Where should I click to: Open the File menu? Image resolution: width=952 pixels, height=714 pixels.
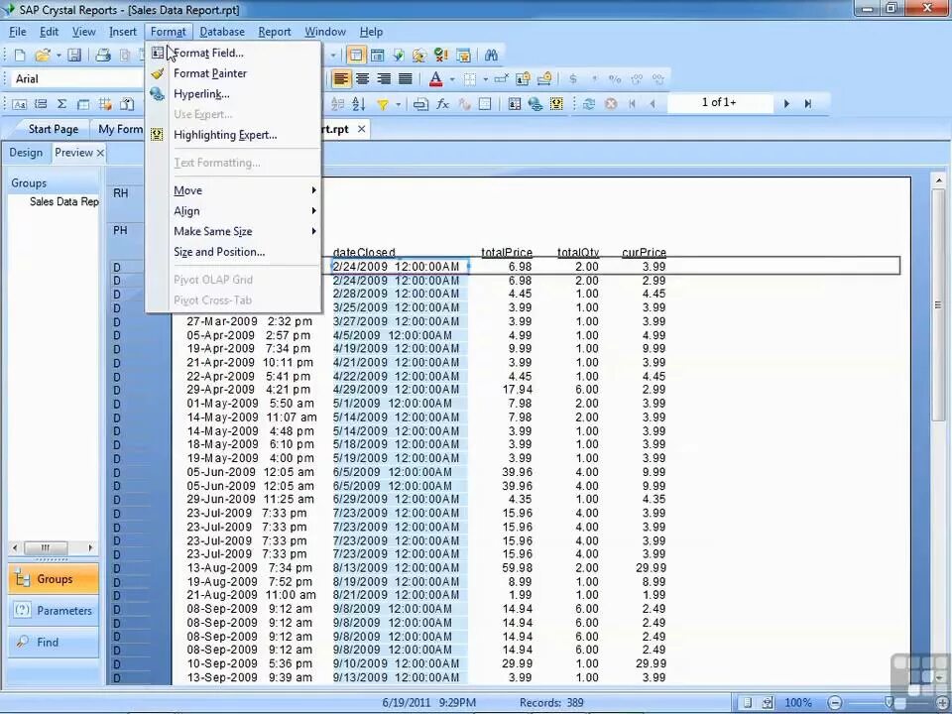[18, 32]
